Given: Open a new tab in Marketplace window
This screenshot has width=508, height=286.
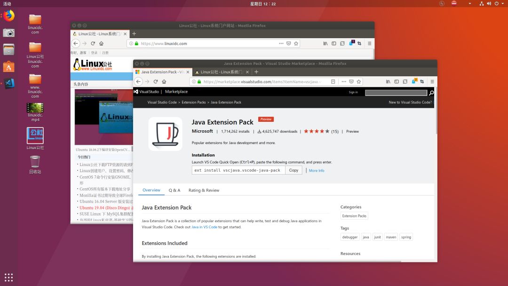Looking at the screenshot, I should (256, 72).
